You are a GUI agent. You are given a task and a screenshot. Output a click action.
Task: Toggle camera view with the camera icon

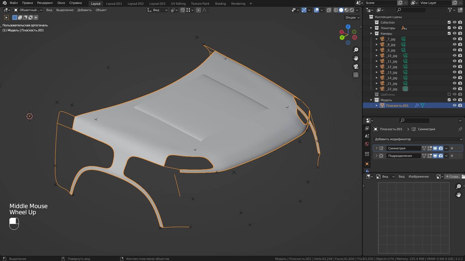coord(356,66)
